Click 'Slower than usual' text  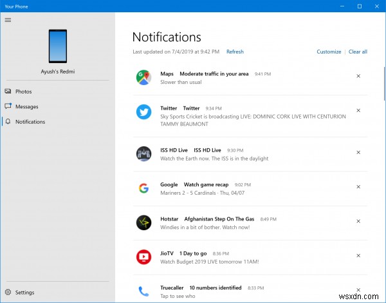(181, 82)
